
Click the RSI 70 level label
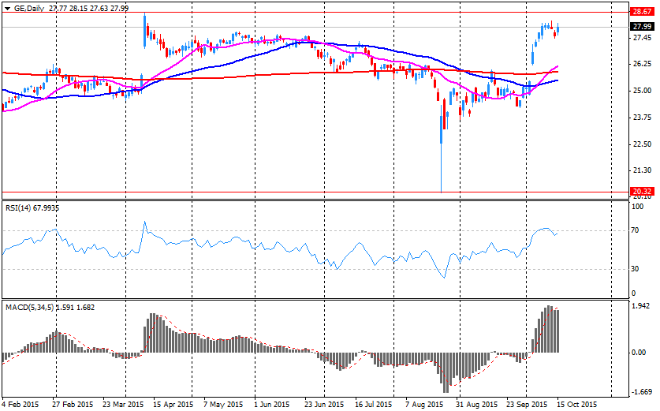pyautogui.click(x=636, y=230)
